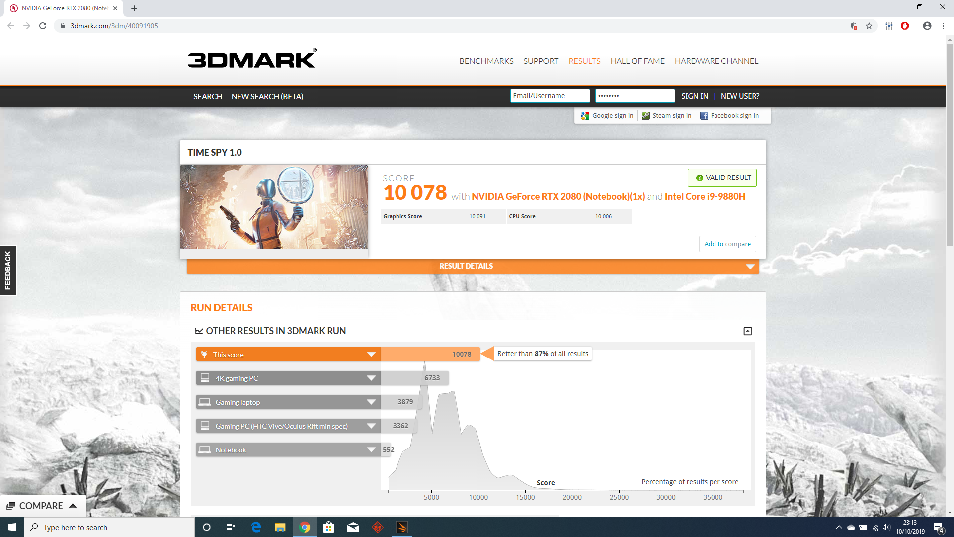This screenshot has height=537, width=954.
Task: Open Windows Start menu
Action: pos(12,527)
